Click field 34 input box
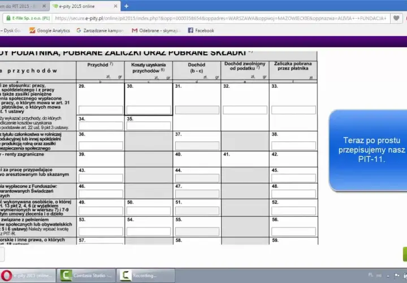This screenshot has width=407, height=283. click(x=101, y=126)
